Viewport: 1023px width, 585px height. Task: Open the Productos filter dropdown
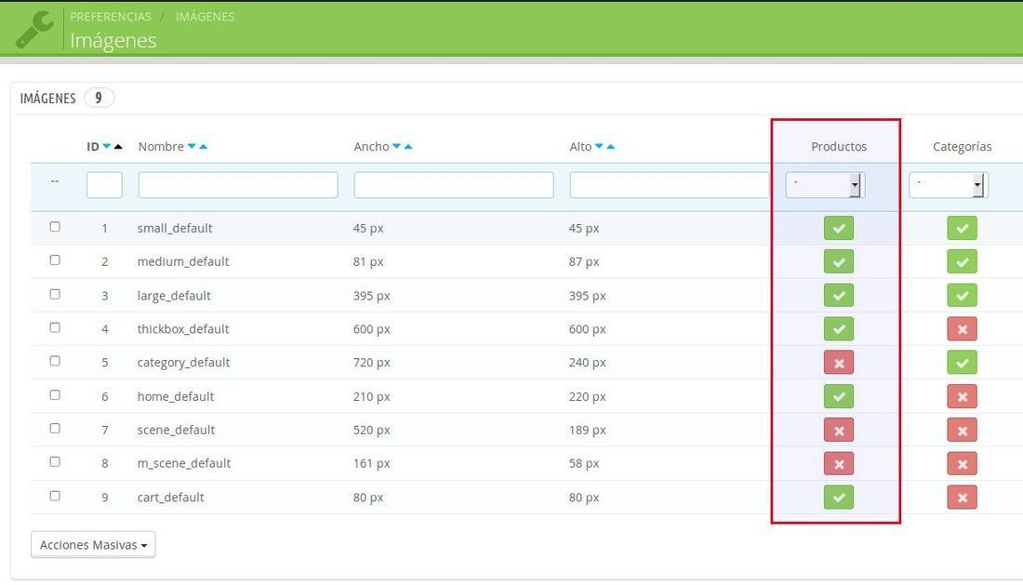pyautogui.click(x=825, y=185)
